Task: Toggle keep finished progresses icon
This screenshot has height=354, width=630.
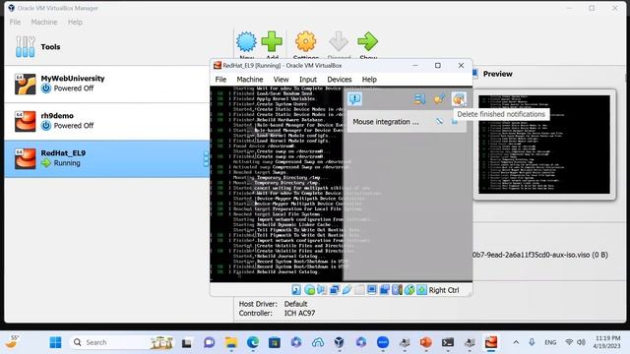Action: (439, 99)
